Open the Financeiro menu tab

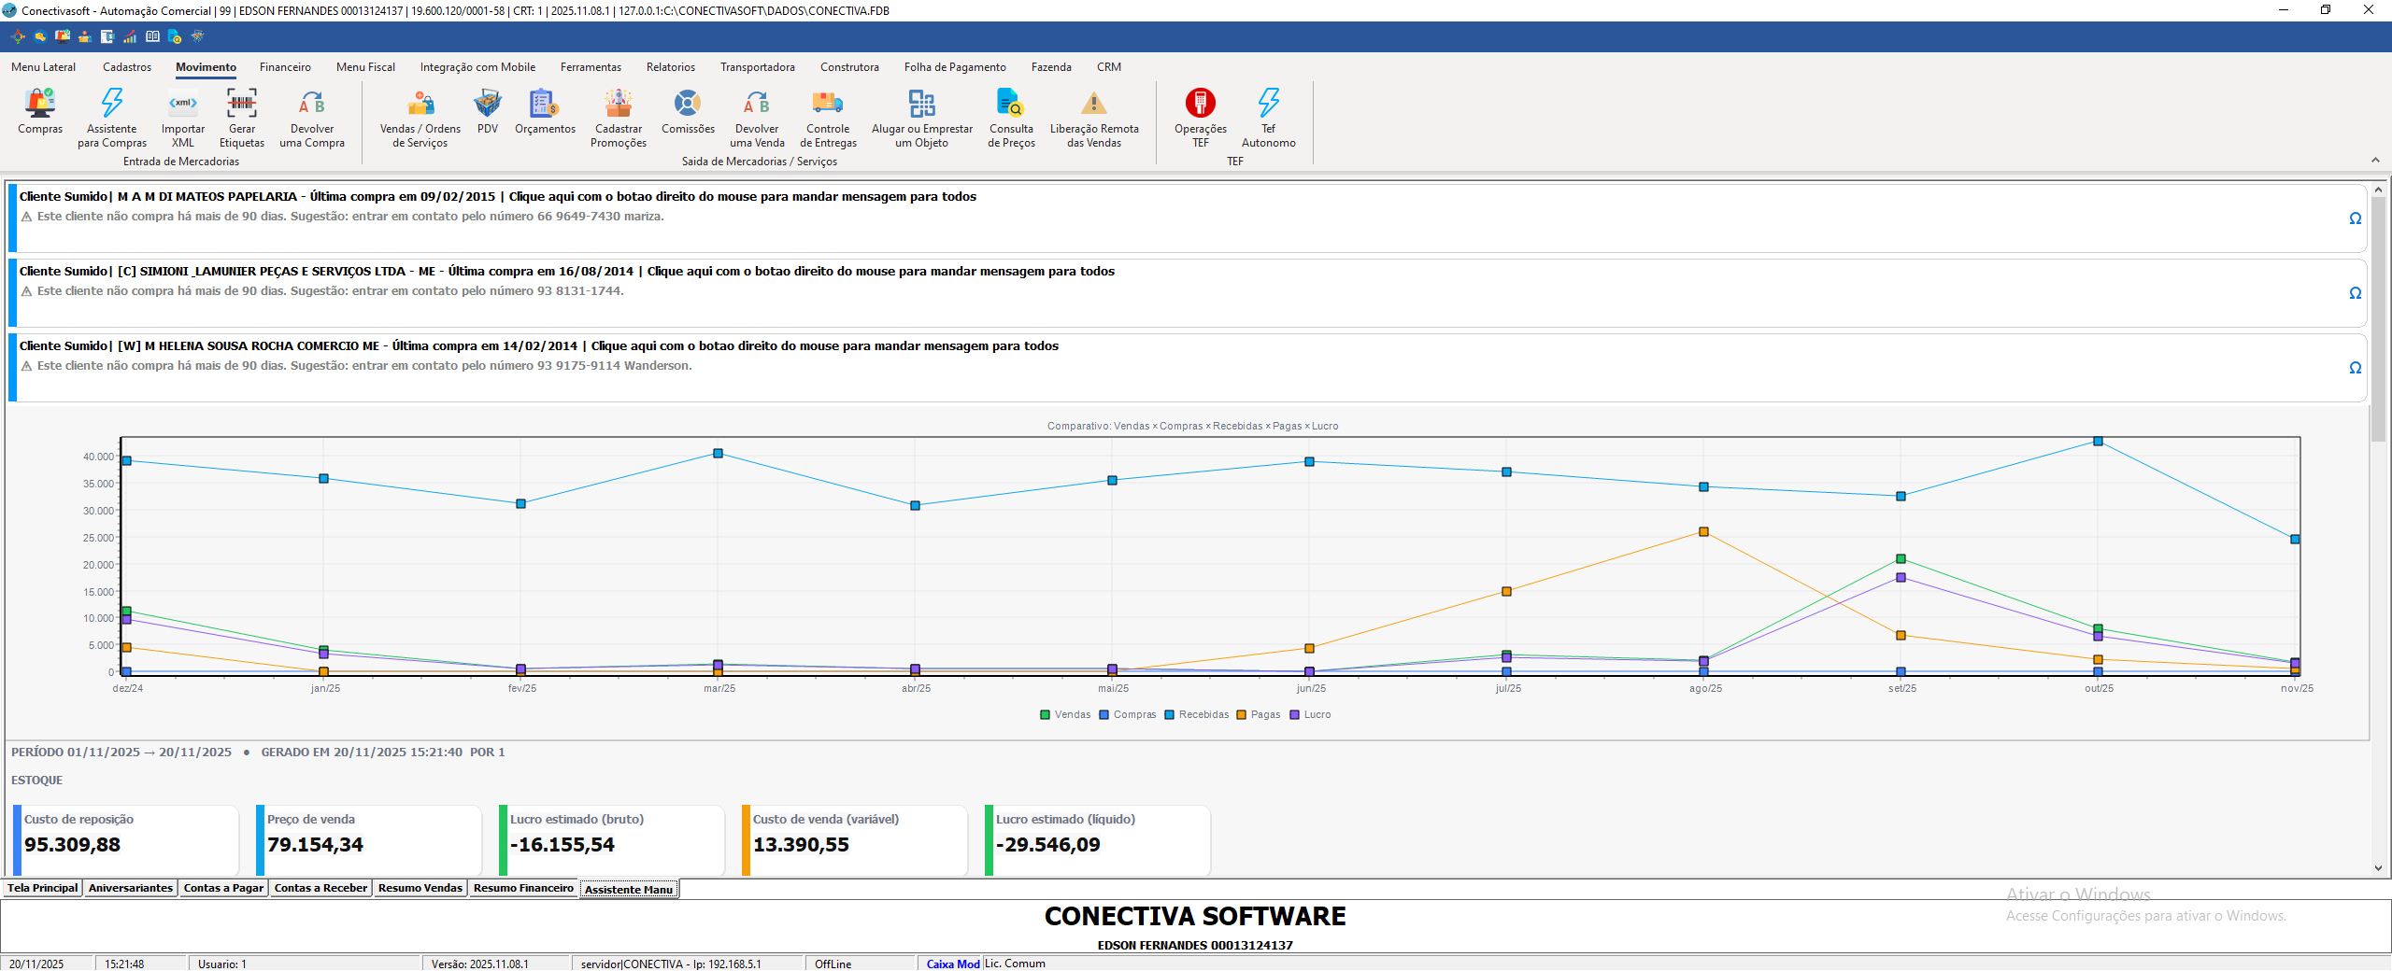[285, 67]
